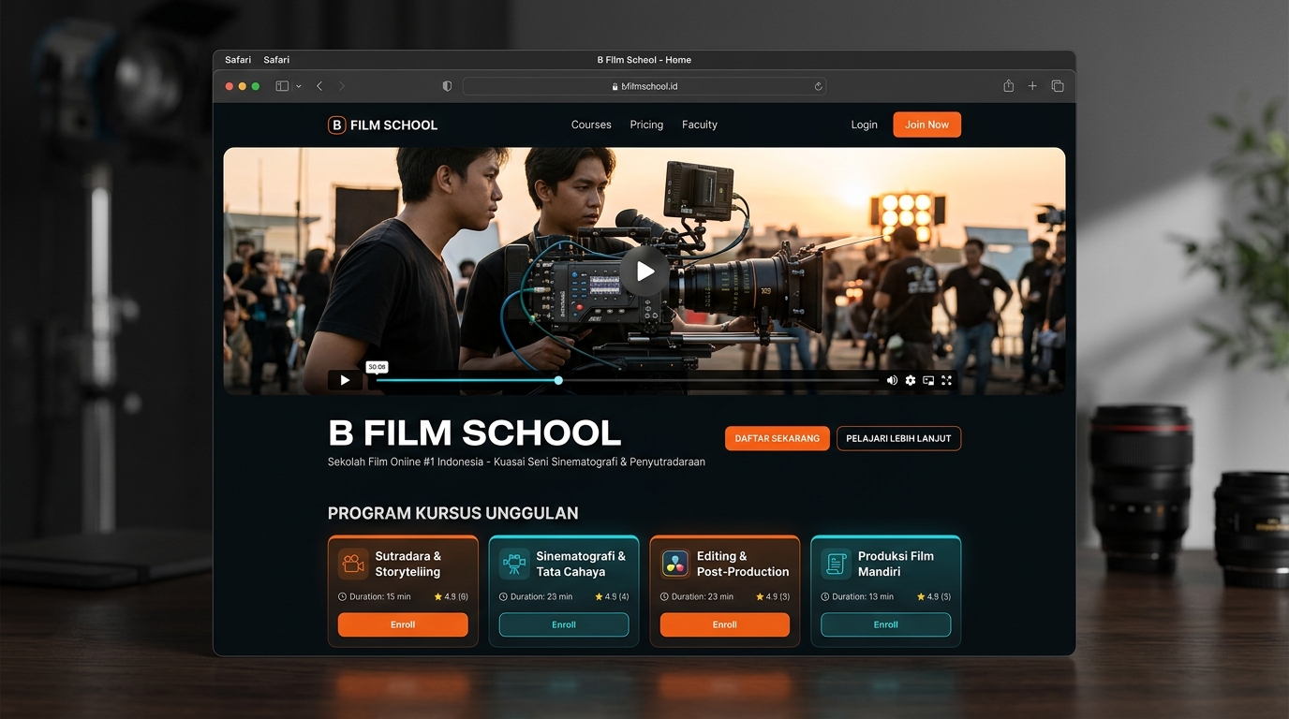Click the "4.9 (6)" star rating
Screen dimensions: 1289x719
451,596
